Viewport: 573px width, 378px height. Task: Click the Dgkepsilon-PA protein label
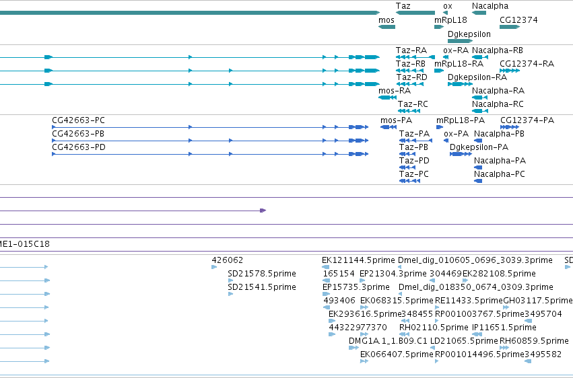coord(479,147)
